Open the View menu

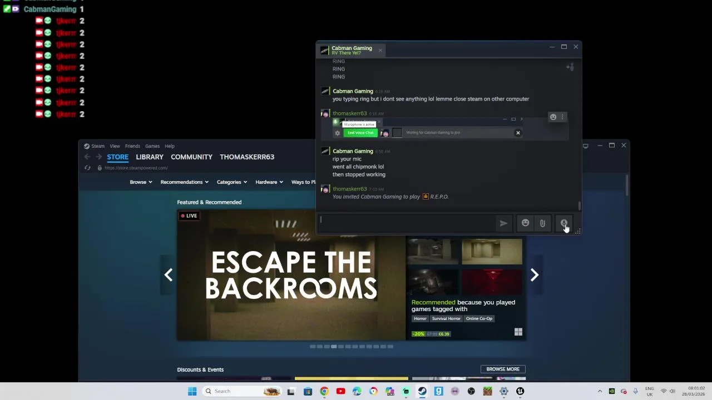(x=115, y=146)
